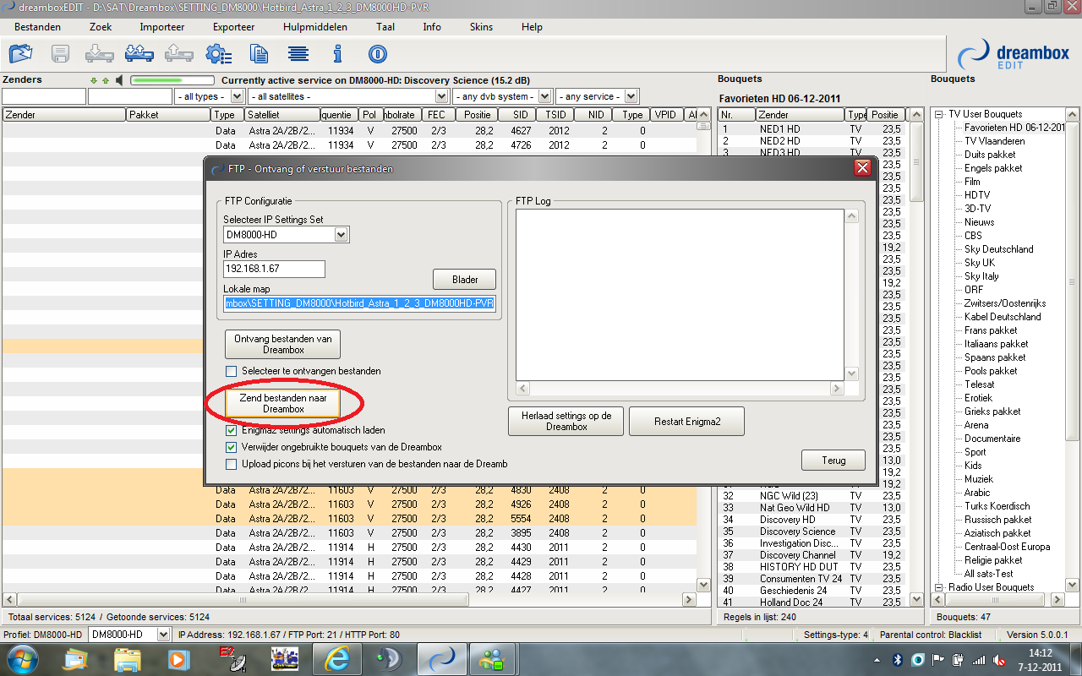Click the copy documents toolbar icon

click(259, 54)
